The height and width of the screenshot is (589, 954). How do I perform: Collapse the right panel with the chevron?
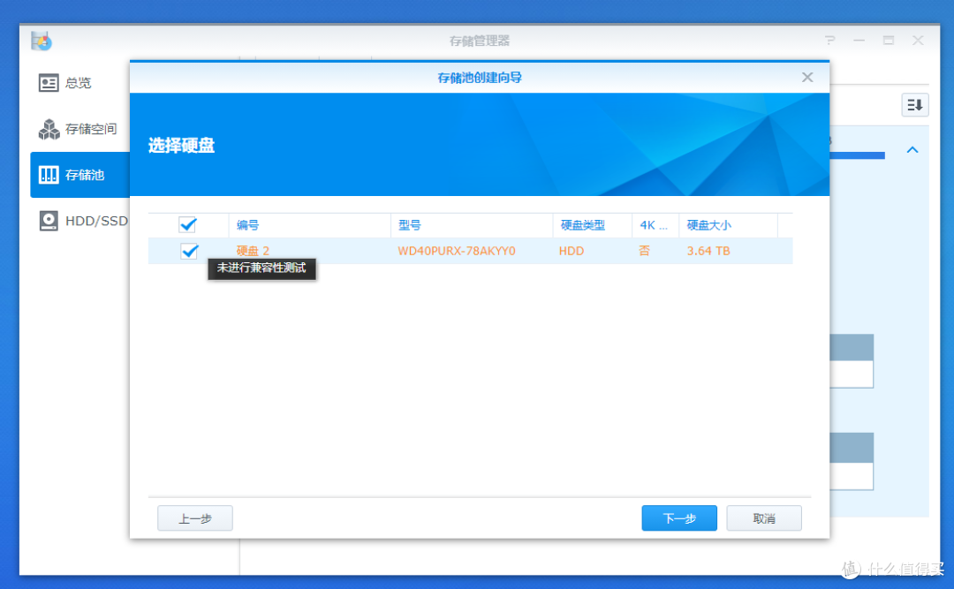pos(912,149)
